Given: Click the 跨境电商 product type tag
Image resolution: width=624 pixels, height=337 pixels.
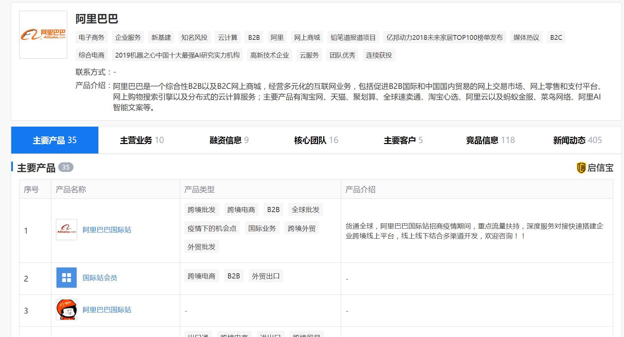Looking at the screenshot, I should (x=241, y=209).
